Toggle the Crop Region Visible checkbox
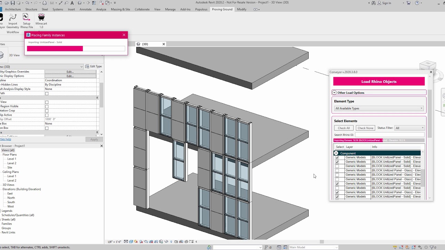The width and height of the screenshot is (445, 250). point(47,107)
